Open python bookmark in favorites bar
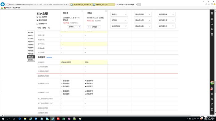 coord(13,8)
